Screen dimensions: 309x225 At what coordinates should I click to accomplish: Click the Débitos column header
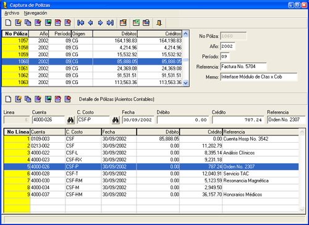[x=115, y=33]
